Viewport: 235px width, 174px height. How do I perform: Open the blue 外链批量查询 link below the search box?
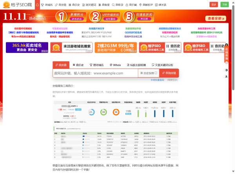click(157, 80)
